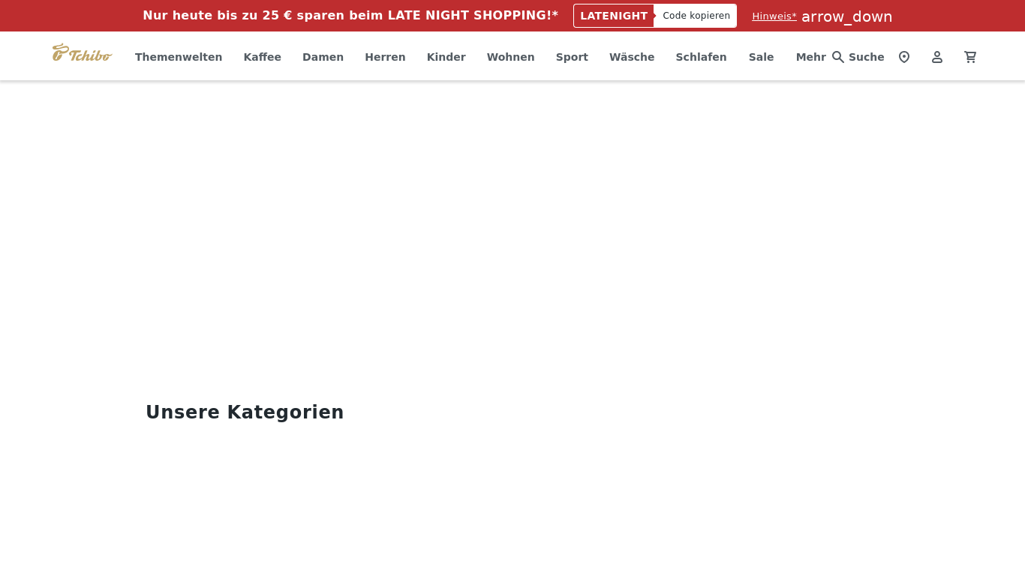
Task: Open the Sale page
Action: pos(761,57)
